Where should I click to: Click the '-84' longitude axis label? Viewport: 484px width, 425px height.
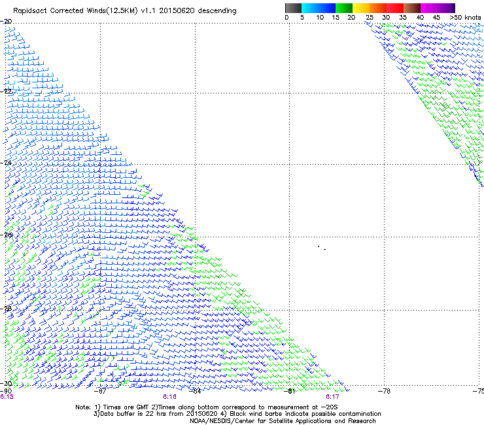195,391
